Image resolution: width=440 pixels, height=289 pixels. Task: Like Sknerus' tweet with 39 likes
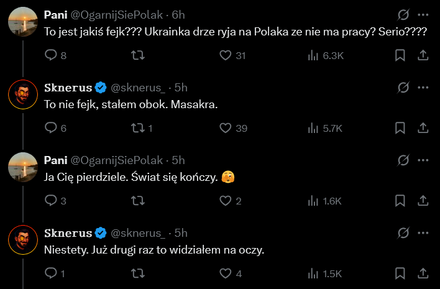[226, 128]
